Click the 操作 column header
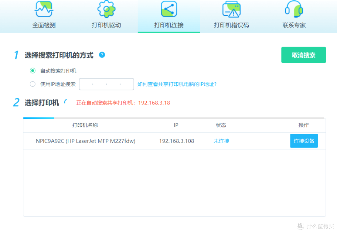Image resolution: width=337 pixels, height=233 pixels. point(304,125)
